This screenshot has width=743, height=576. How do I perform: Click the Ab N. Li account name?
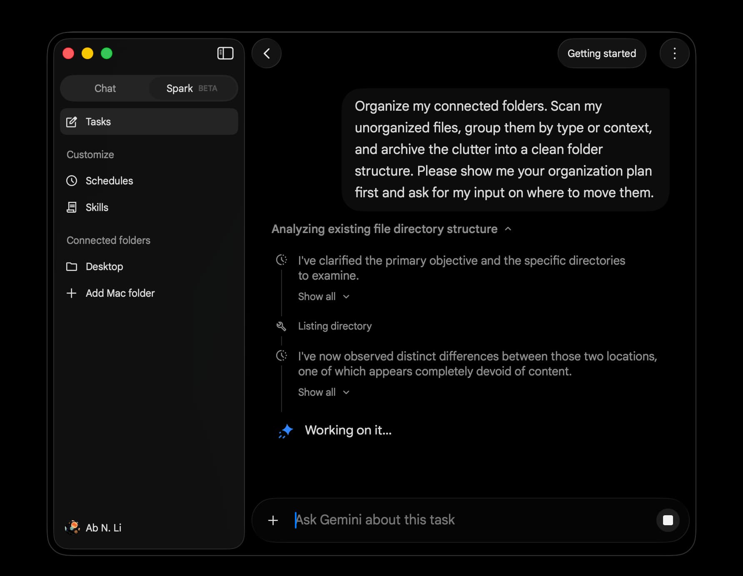point(103,528)
